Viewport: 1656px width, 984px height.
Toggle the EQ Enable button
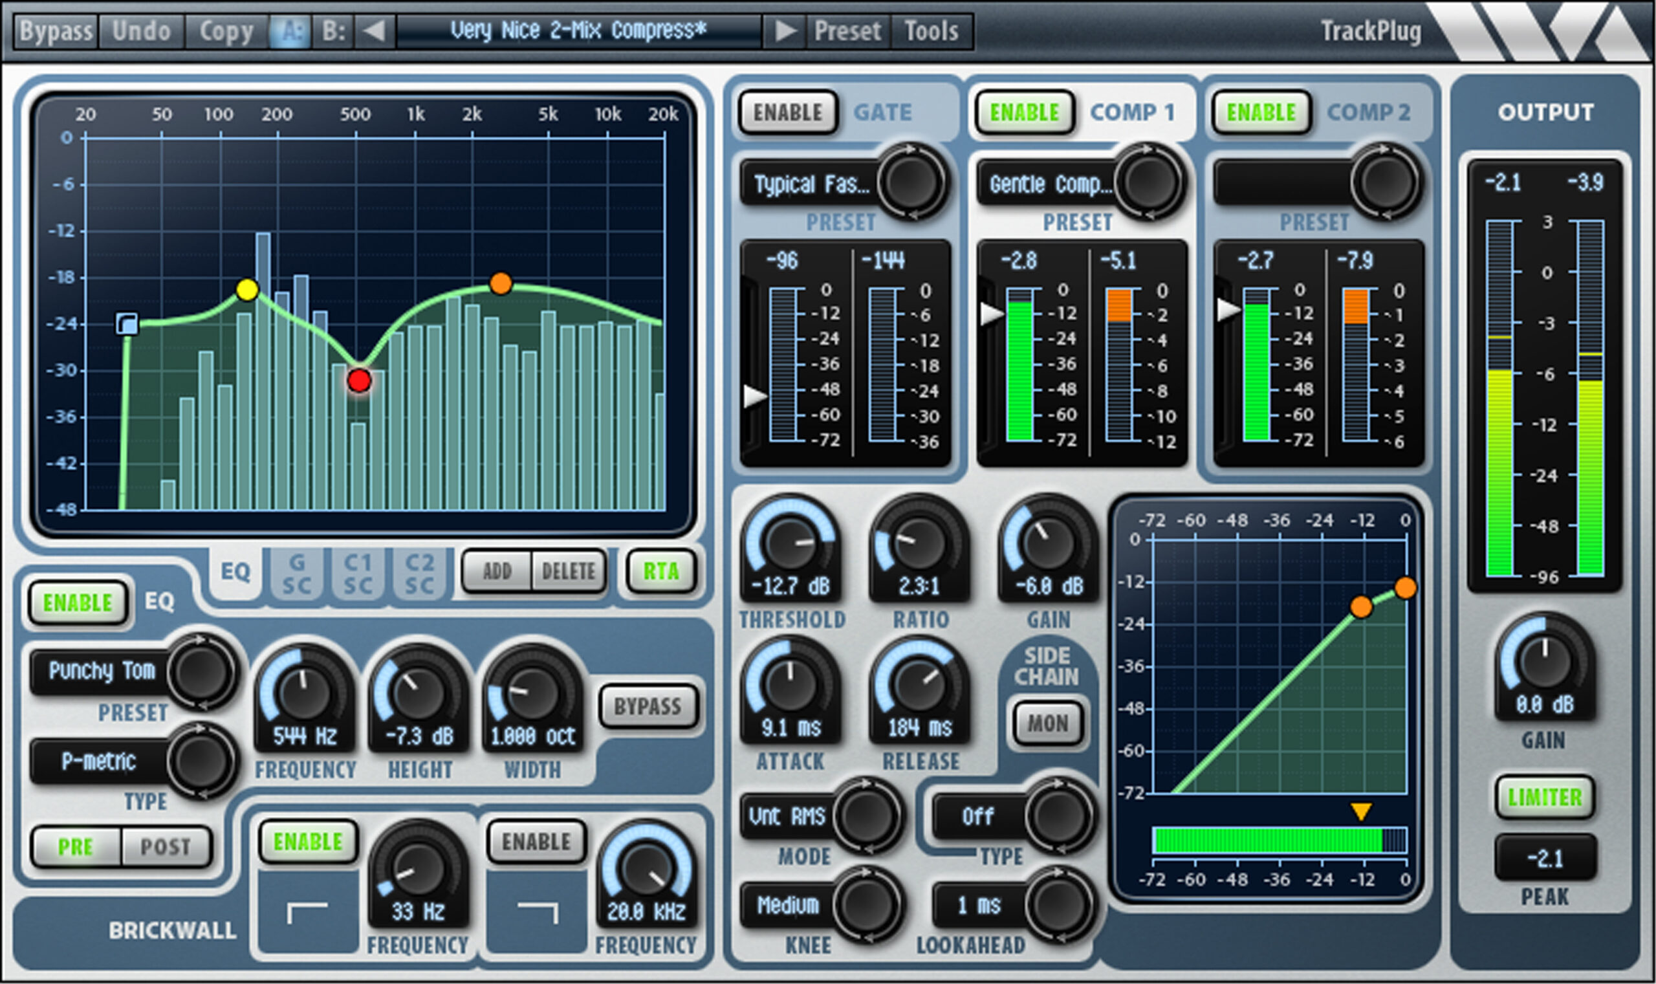click(78, 603)
